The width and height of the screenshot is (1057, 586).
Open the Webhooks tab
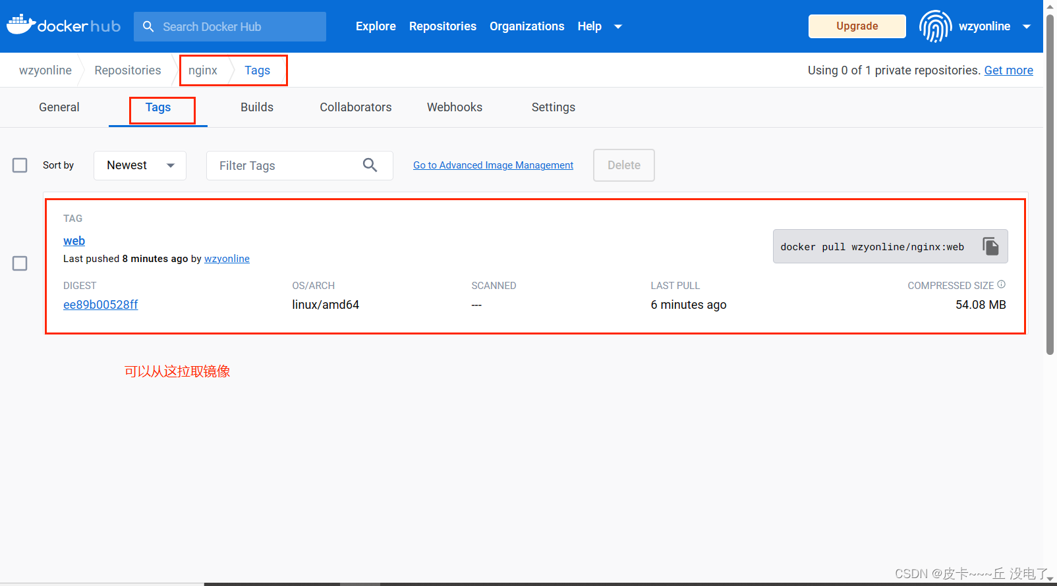455,107
